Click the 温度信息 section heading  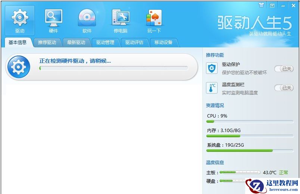215,162
